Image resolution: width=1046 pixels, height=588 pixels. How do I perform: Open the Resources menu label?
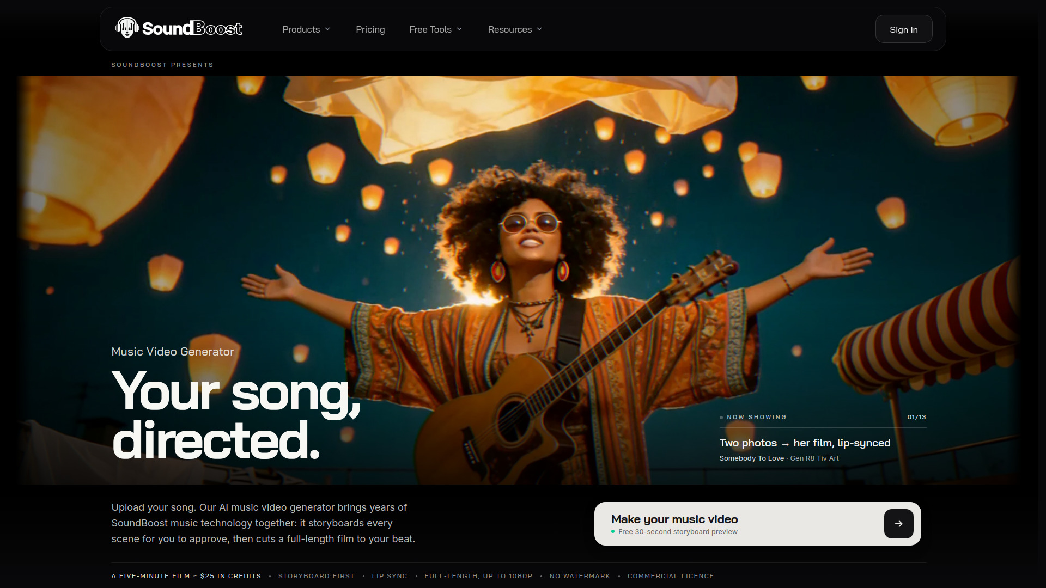click(509, 29)
